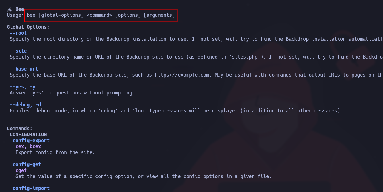The height and width of the screenshot is (192, 383).
Task: Click the "Usage:" label
Action: coord(15,15)
